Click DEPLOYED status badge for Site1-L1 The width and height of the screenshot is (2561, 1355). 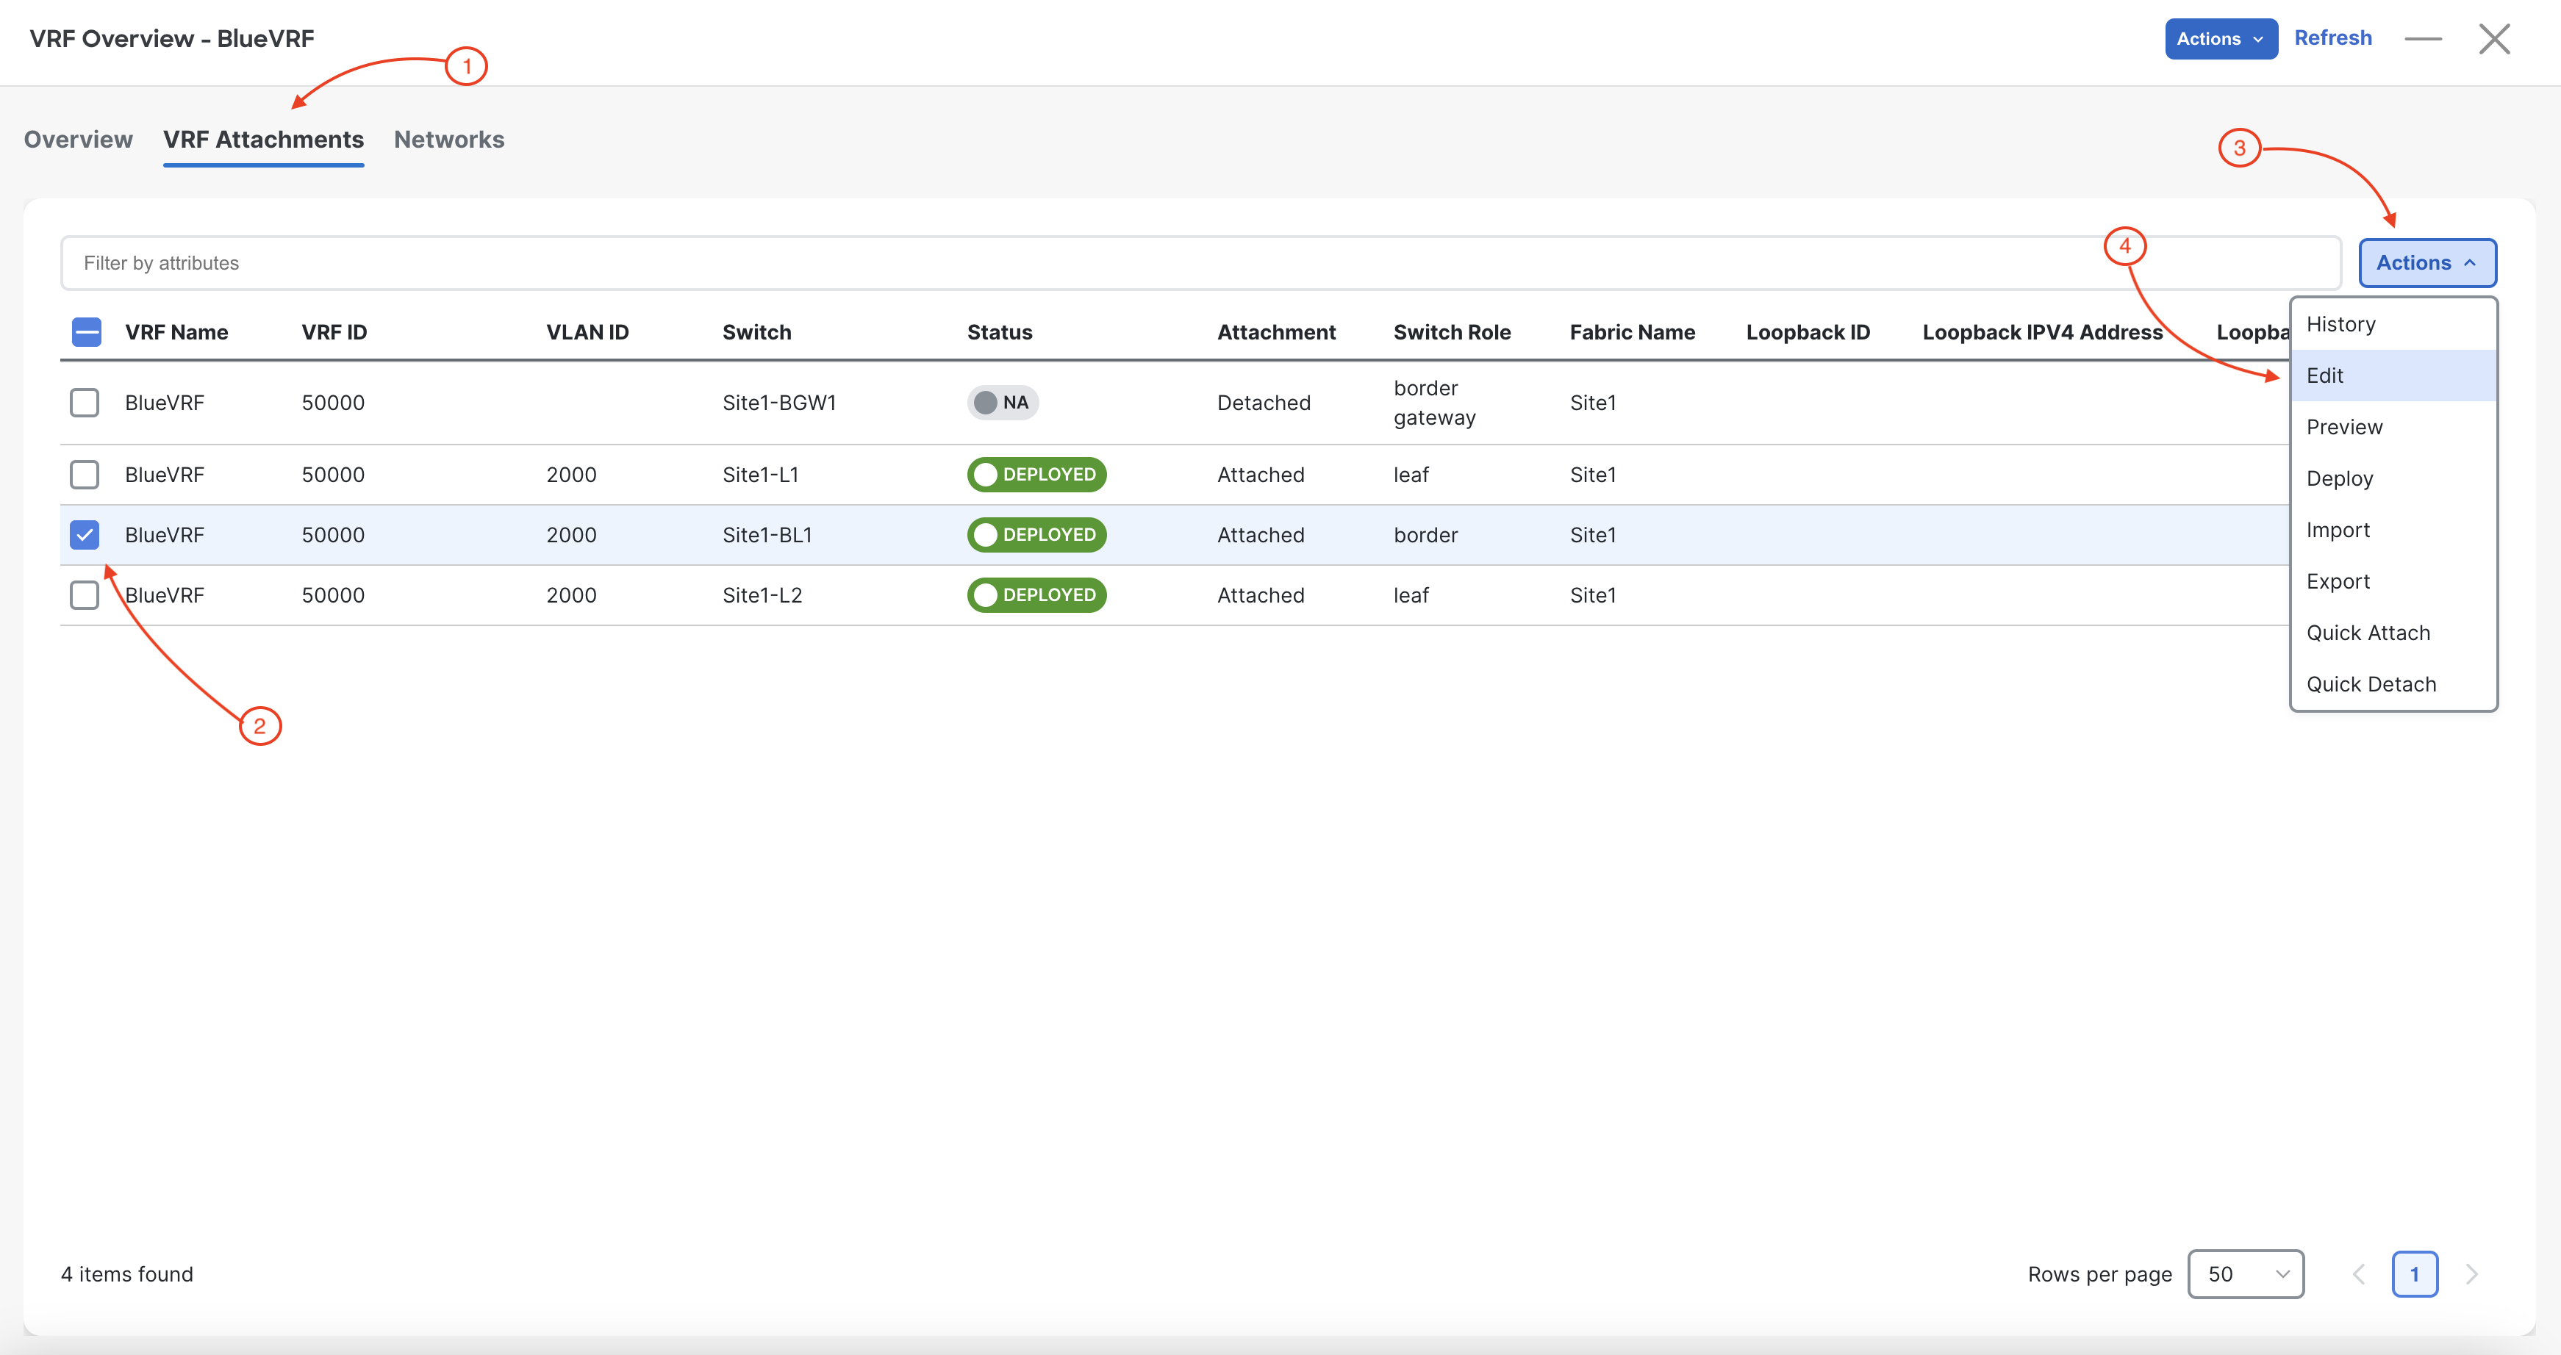coord(1036,474)
